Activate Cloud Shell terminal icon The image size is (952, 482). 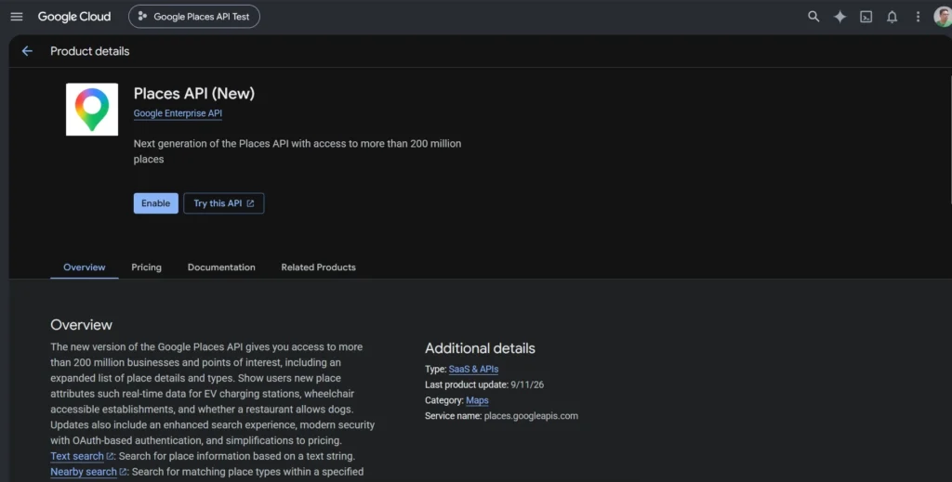coord(866,17)
